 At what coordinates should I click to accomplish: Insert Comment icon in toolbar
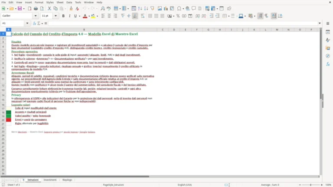pos(194,9)
